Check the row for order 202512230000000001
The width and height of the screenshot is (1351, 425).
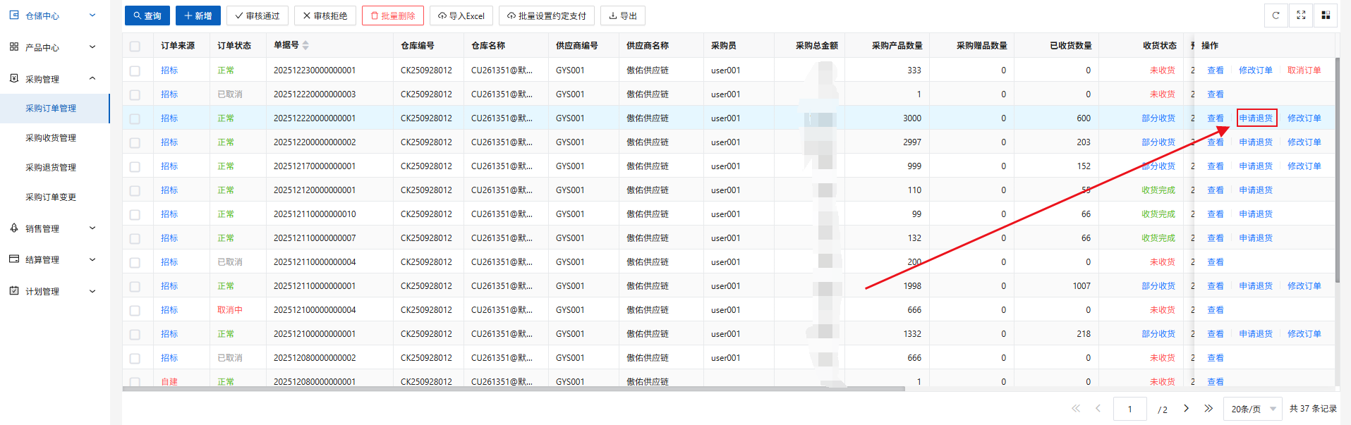pyautogui.click(x=135, y=70)
